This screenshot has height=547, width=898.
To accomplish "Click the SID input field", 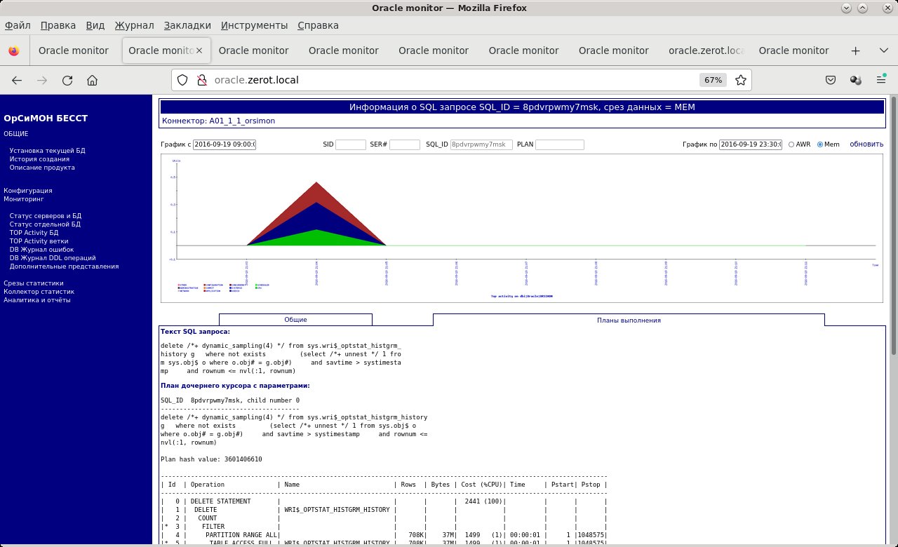I will tap(350, 145).
